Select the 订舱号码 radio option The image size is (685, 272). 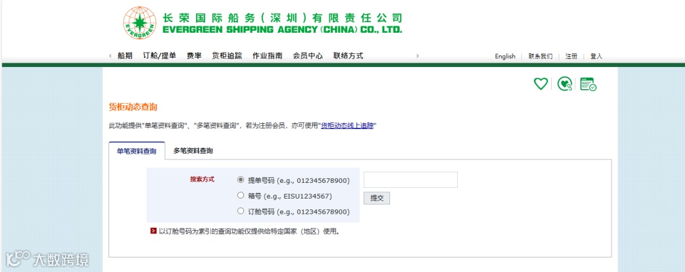[240, 211]
